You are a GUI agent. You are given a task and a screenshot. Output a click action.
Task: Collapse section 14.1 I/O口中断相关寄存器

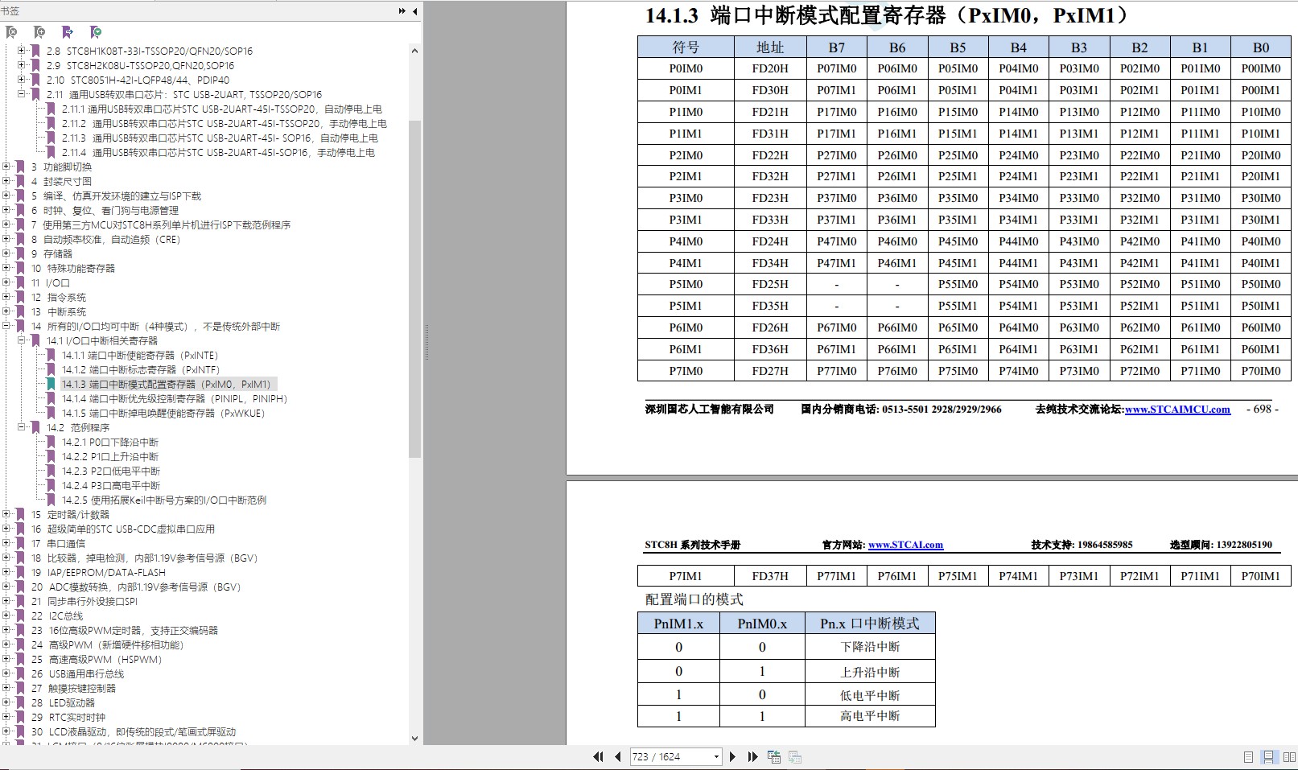coord(22,340)
